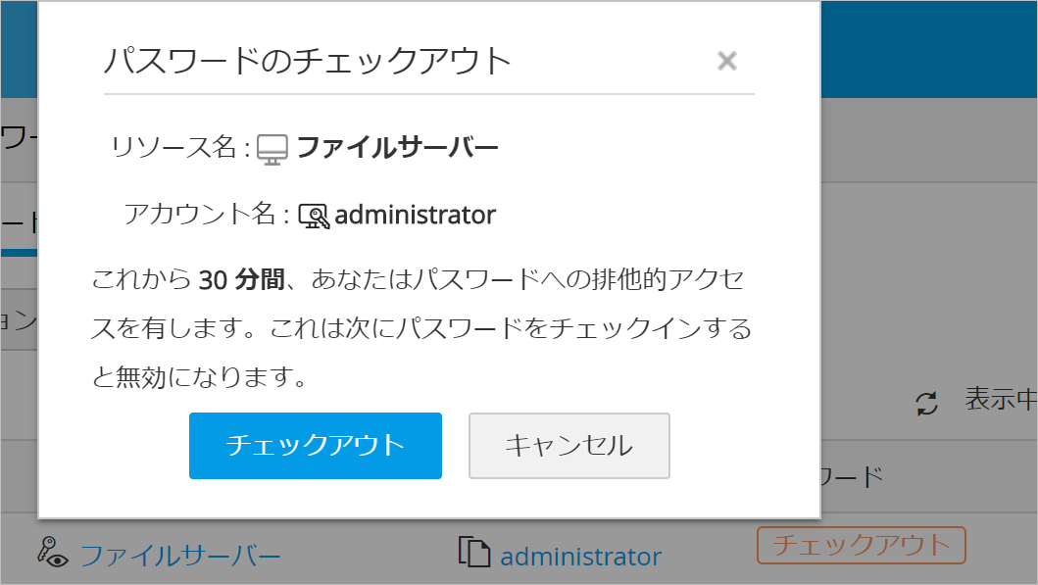The width and height of the screenshot is (1038, 585).
Task: Click the copy icon next to administrator
Action: point(473,553)
